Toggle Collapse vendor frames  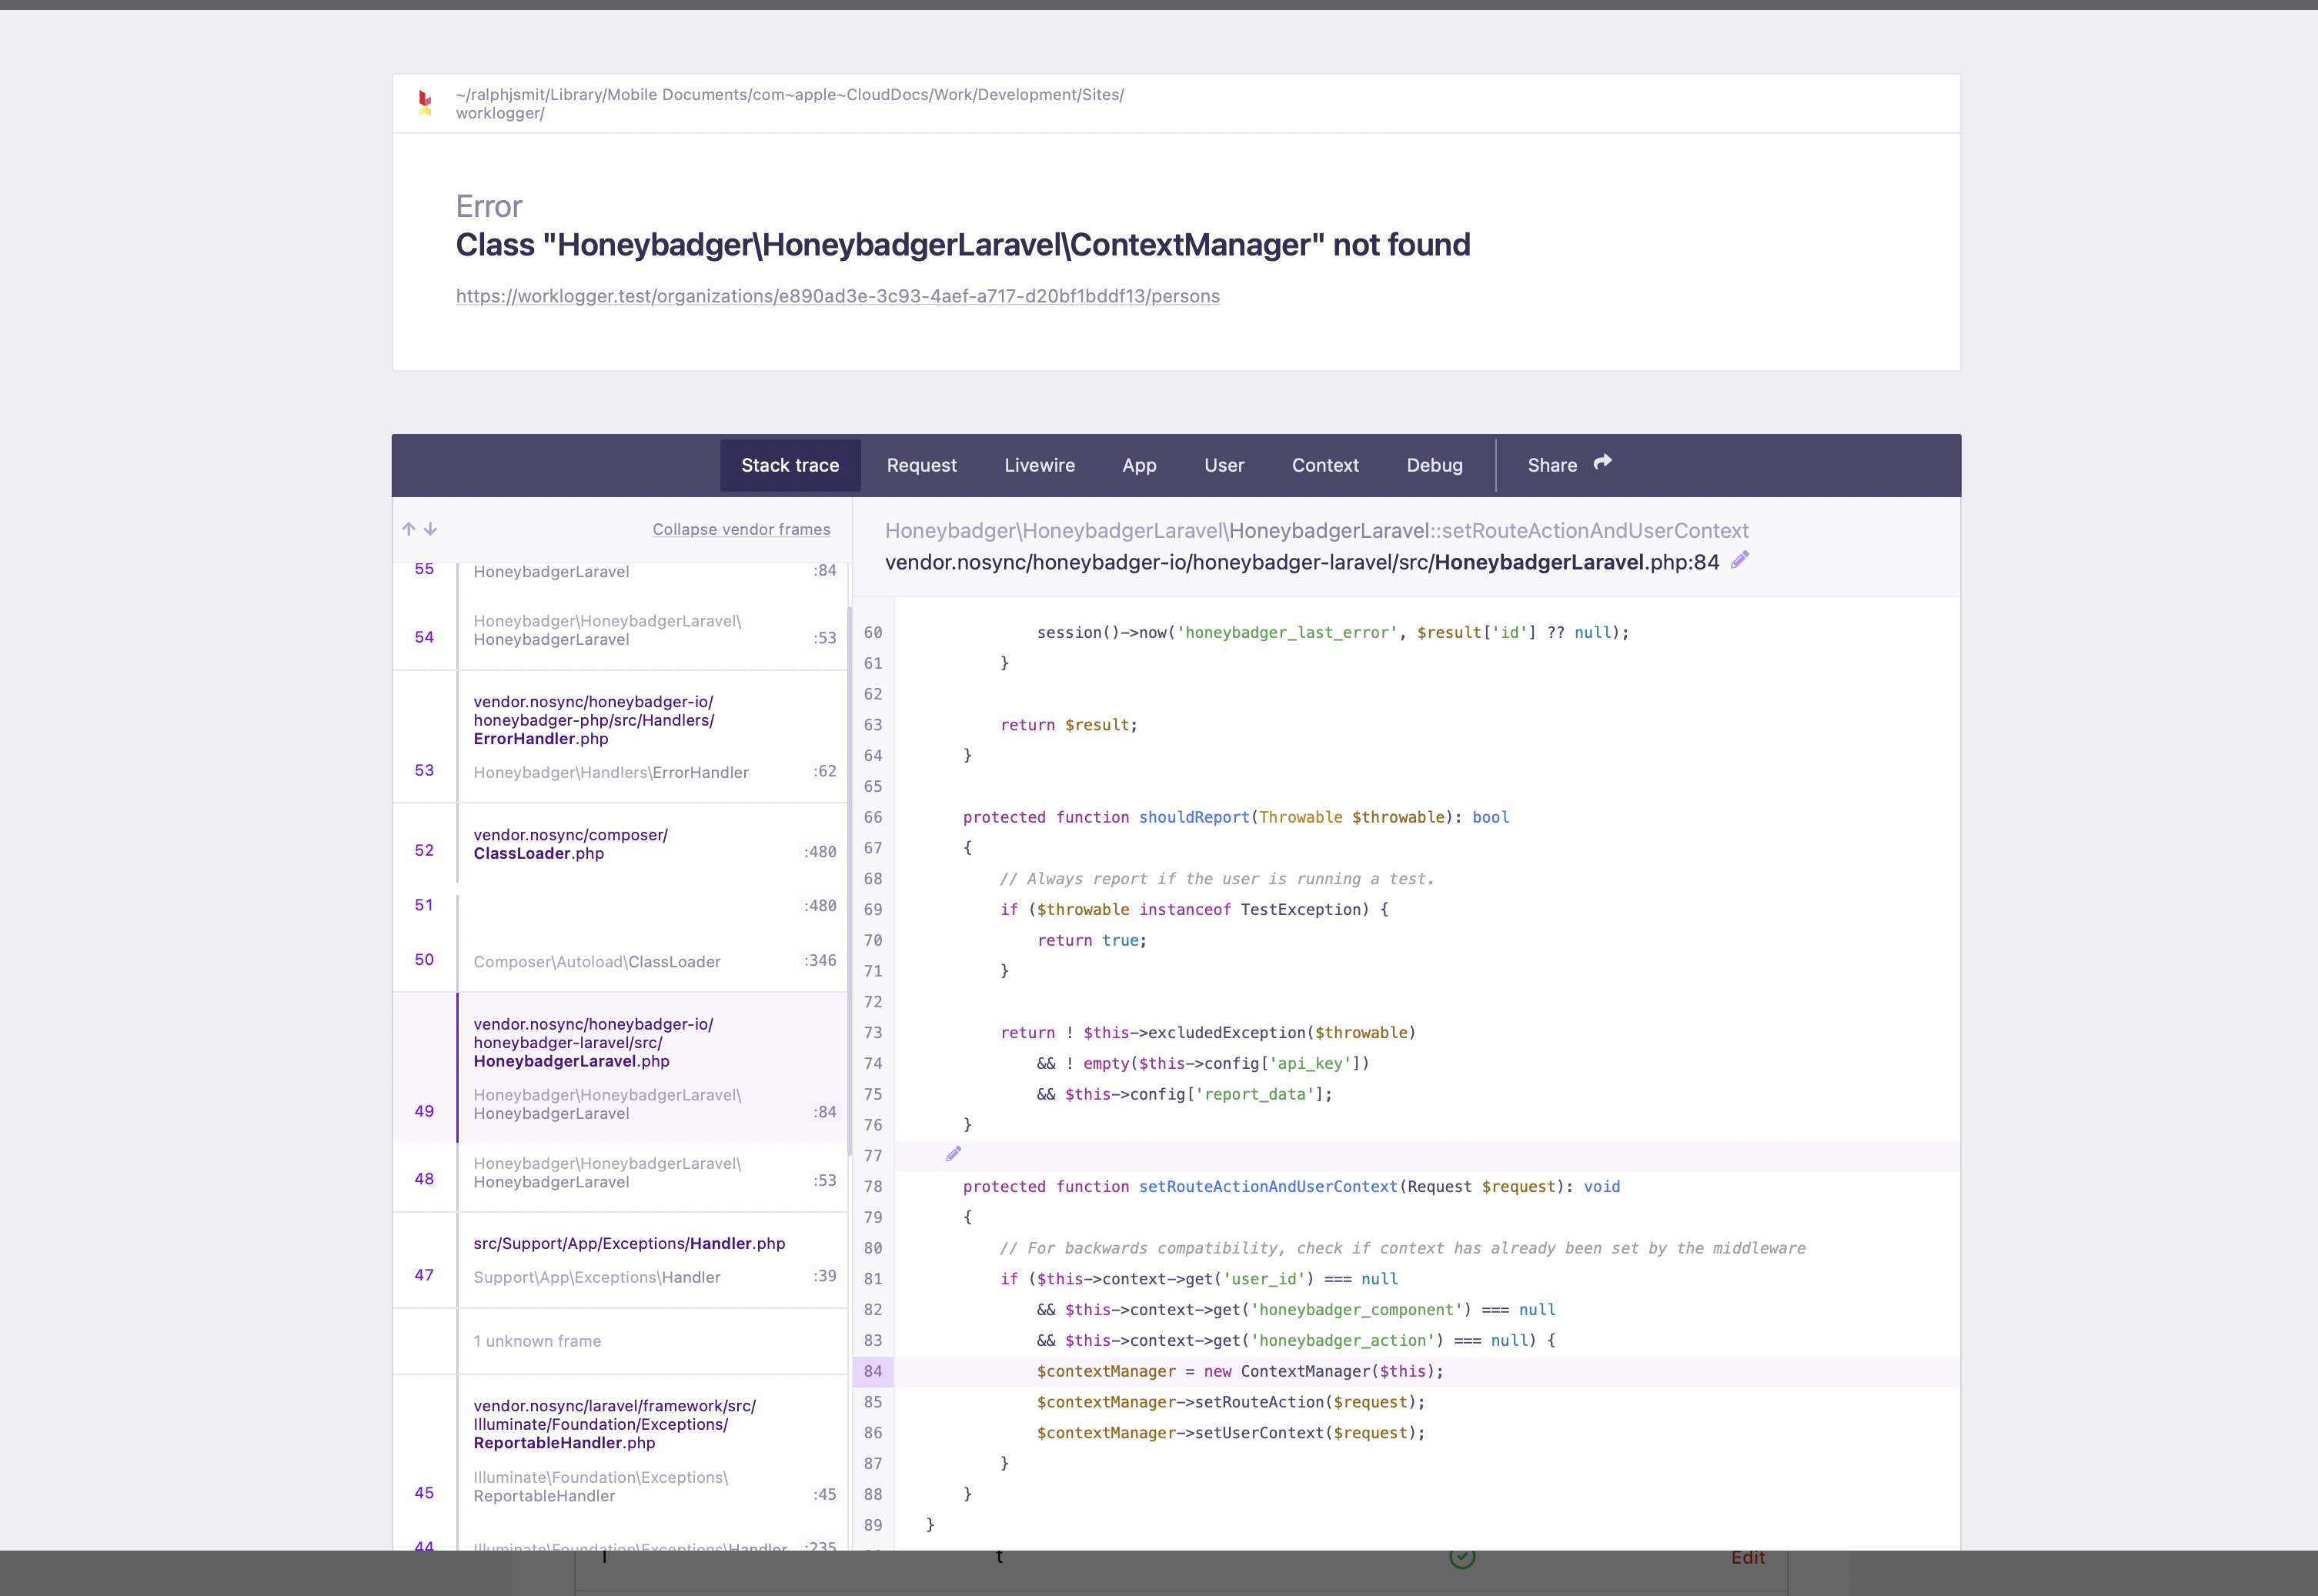point(741,529)
